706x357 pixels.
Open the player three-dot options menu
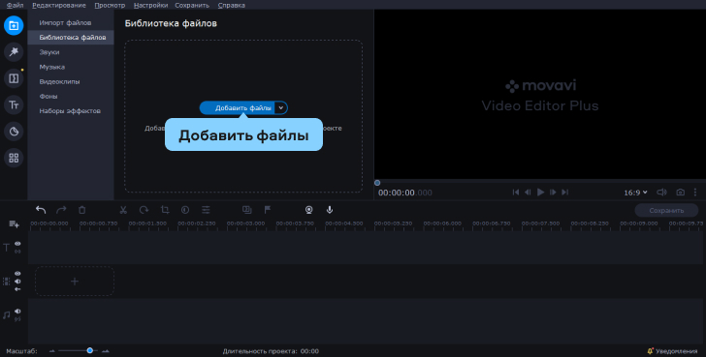point(695,193)
